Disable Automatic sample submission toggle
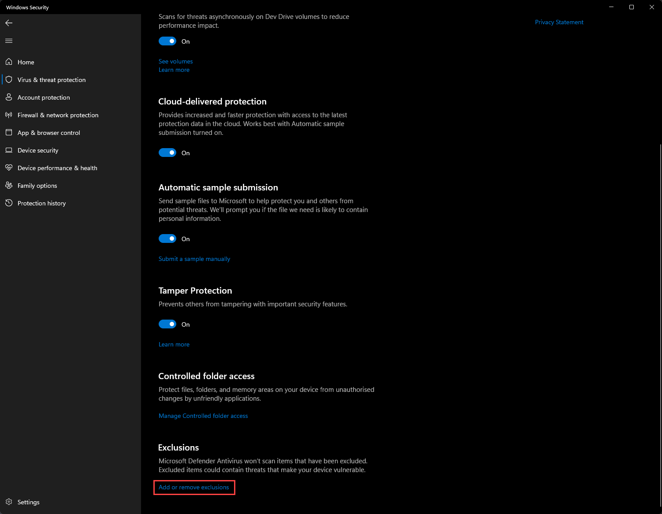The height and width of the screenshot is (514, 662). pos(167,238)
